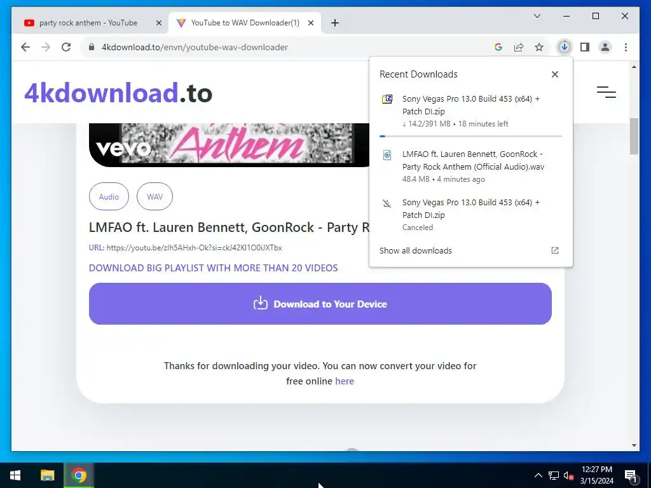
Task: Click the browser forward arrow
Action: tap(46, 47)
